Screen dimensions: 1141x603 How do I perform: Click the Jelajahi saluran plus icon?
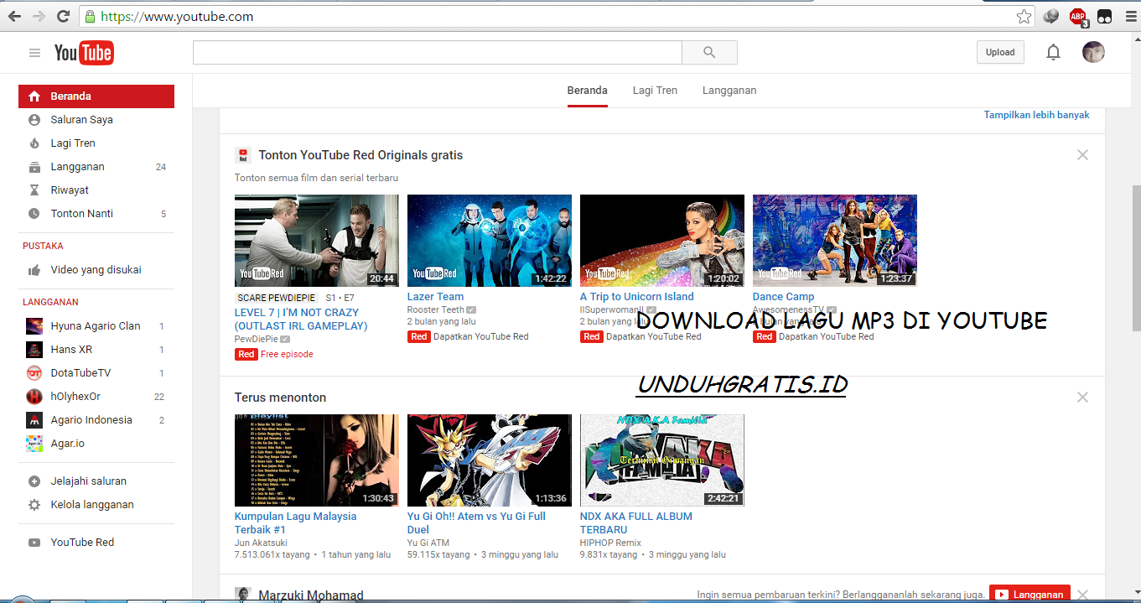(34, 481)
